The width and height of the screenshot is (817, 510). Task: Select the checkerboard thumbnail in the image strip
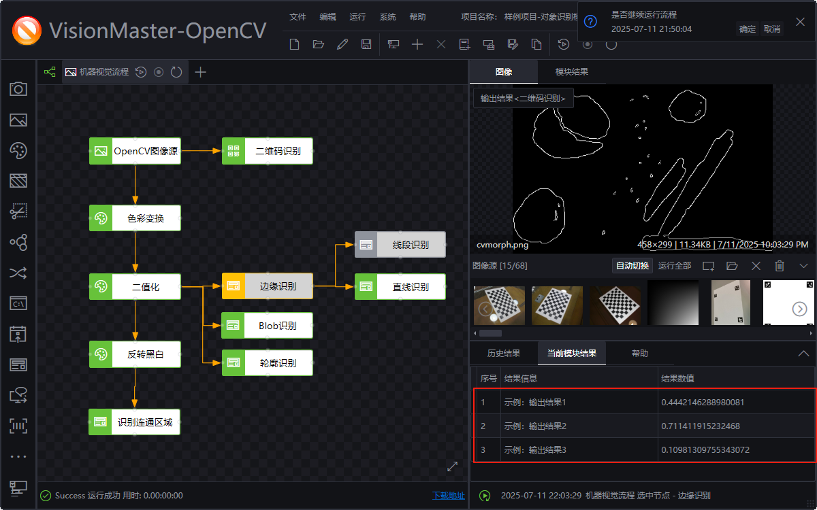click(x=498, y=304)
